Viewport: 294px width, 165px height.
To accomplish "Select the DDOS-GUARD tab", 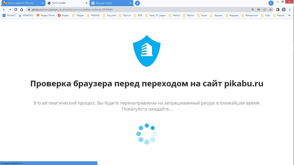I will tap(67, 3).
